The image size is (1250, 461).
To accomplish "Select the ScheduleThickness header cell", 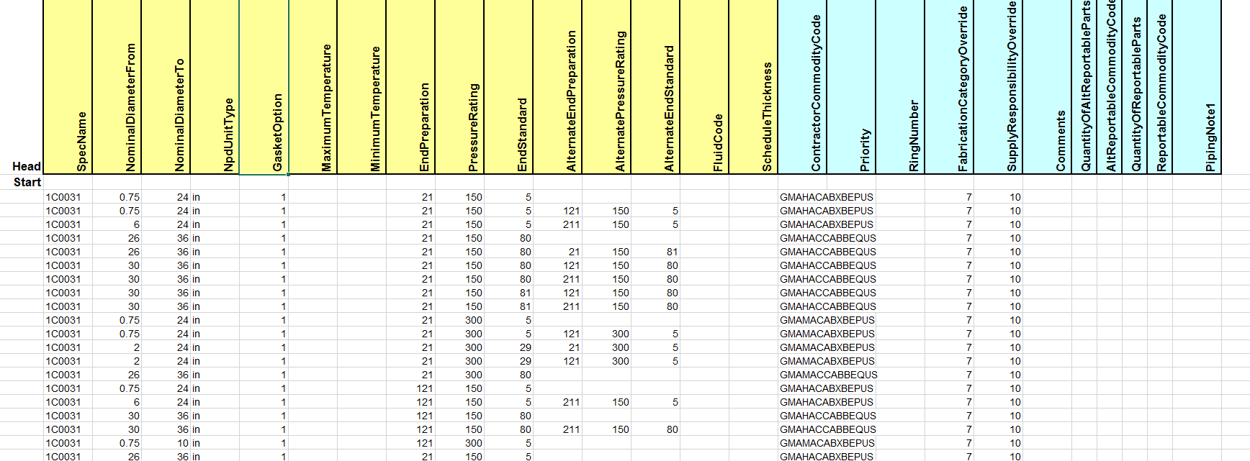I will pos(753,86).
